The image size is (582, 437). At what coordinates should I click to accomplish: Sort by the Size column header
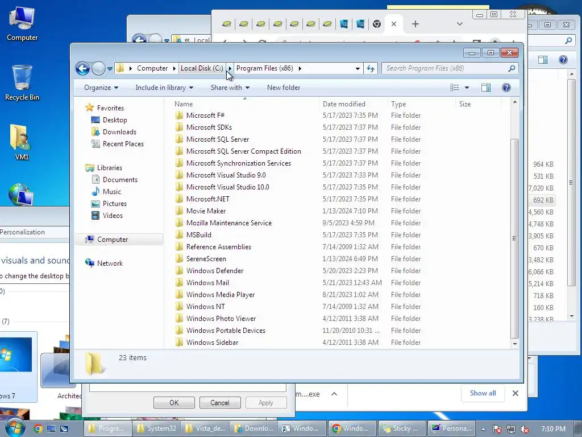(478, 104)
